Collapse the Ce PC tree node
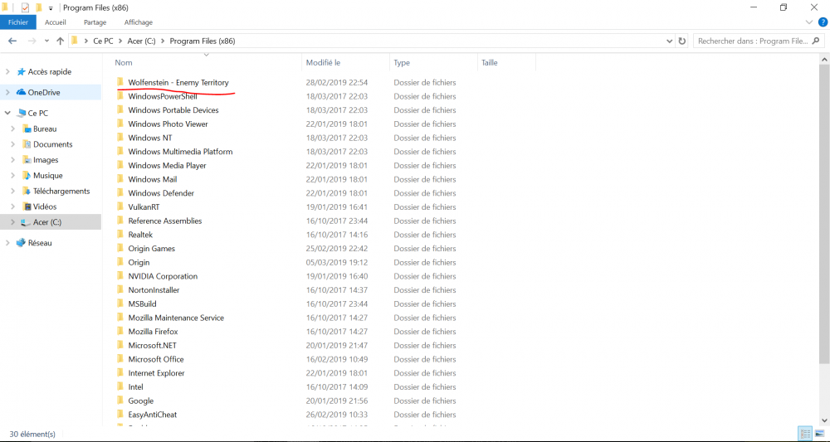This screenshot has width=830, height=442. [x=7, y=113]
